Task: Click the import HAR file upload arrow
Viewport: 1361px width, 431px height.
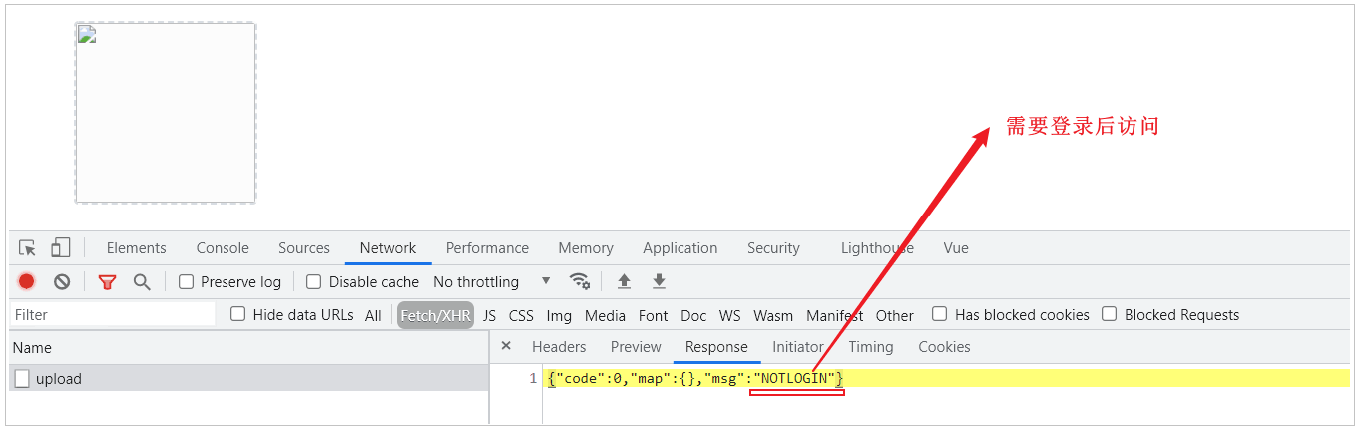Action: point(624,282)
